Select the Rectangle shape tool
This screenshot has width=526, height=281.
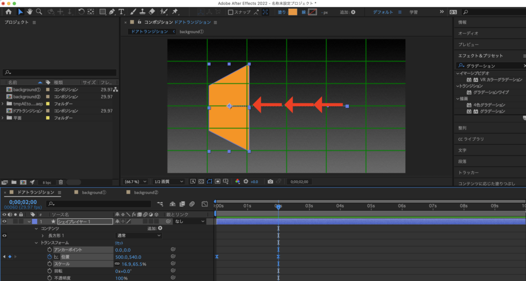click(x=102, y=12)
